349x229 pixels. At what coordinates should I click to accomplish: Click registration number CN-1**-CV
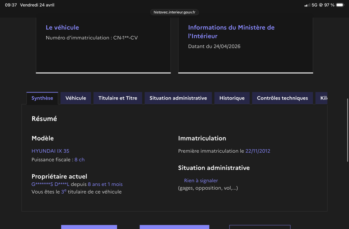click(126, 38)
